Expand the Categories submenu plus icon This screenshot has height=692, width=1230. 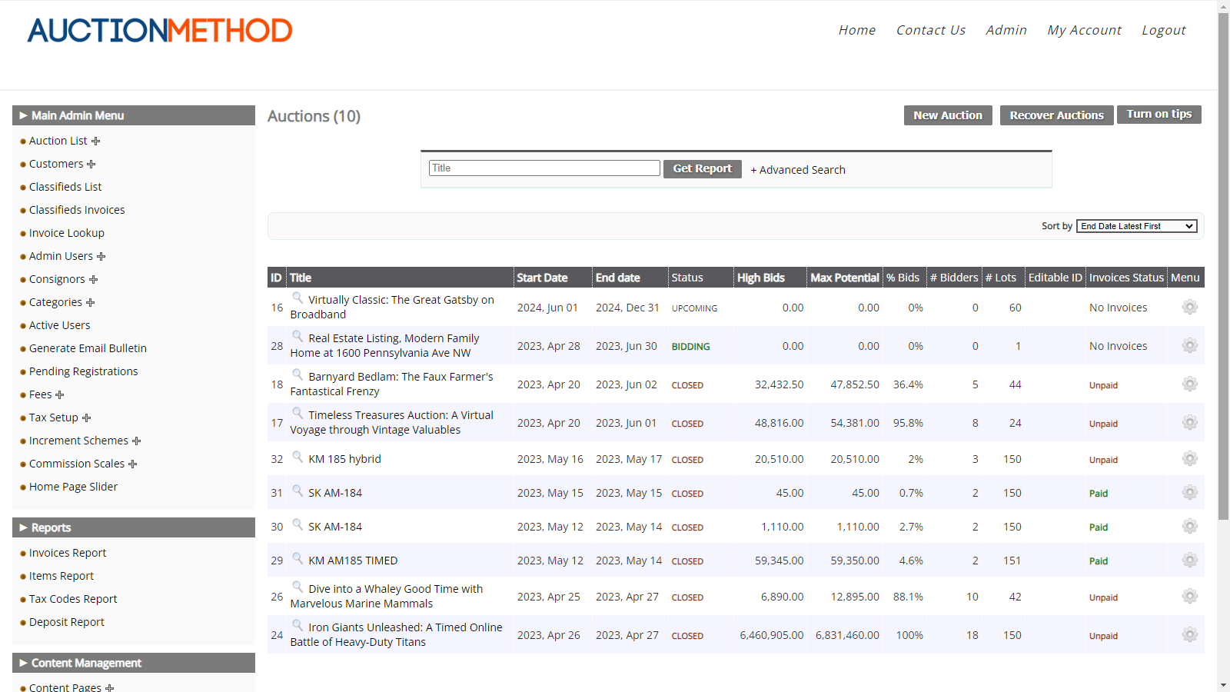point(91,303)
